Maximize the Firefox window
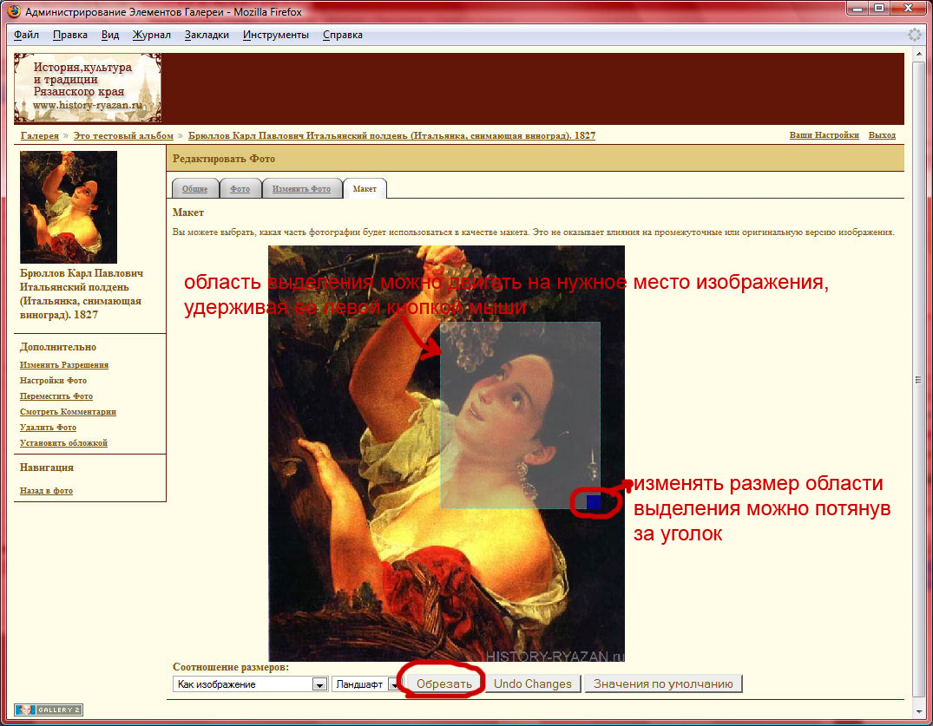The image size is (933, 726). [879, 9]
